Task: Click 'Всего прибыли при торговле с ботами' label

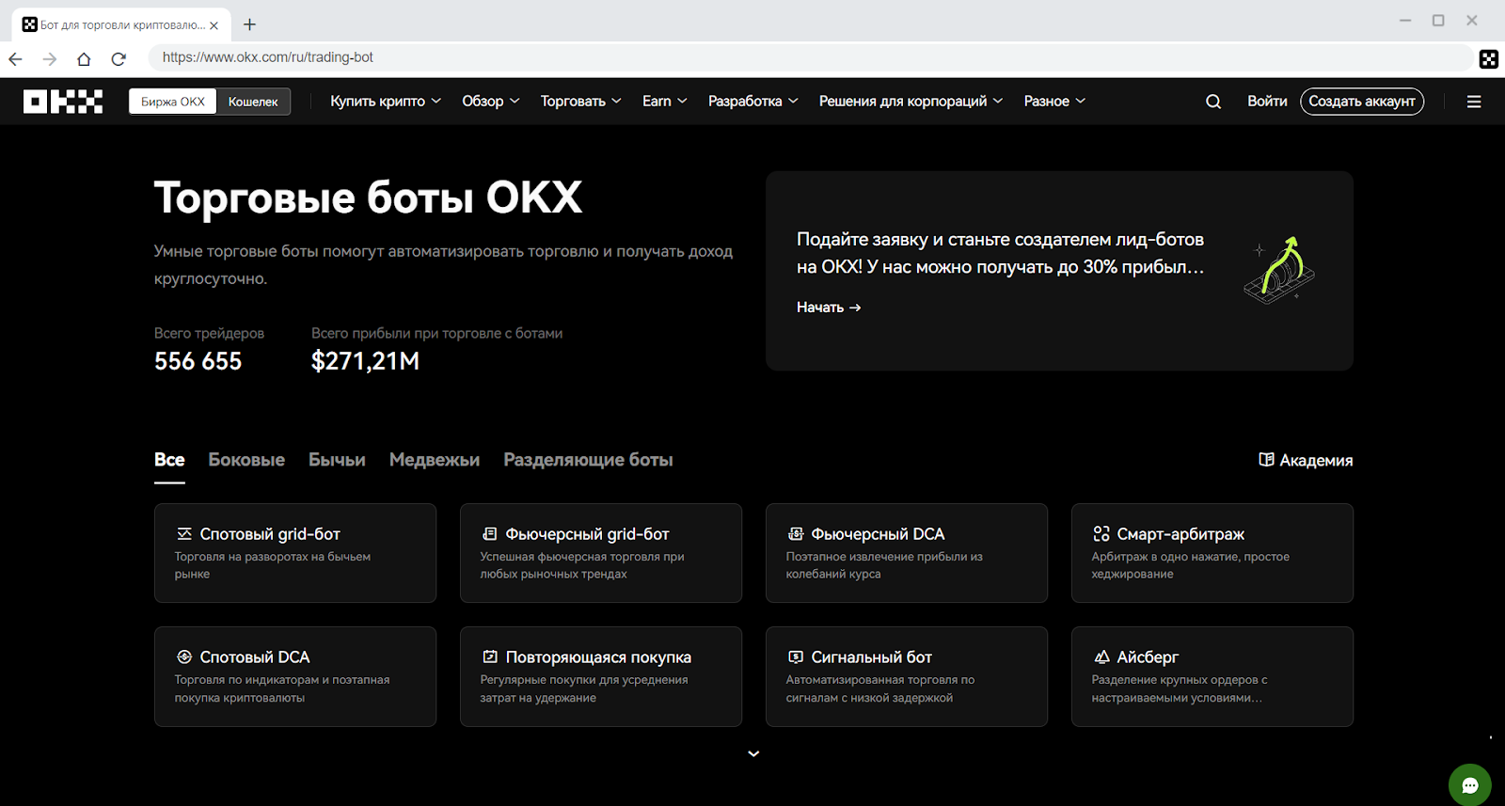Action: click(x=436, y=333)
